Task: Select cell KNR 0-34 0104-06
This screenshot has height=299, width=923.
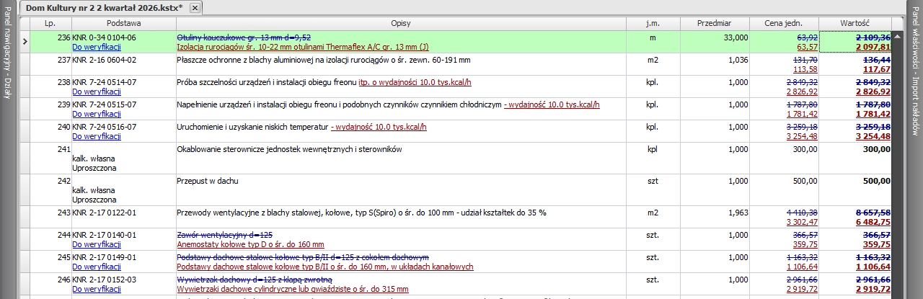Action: coord(104,37)
